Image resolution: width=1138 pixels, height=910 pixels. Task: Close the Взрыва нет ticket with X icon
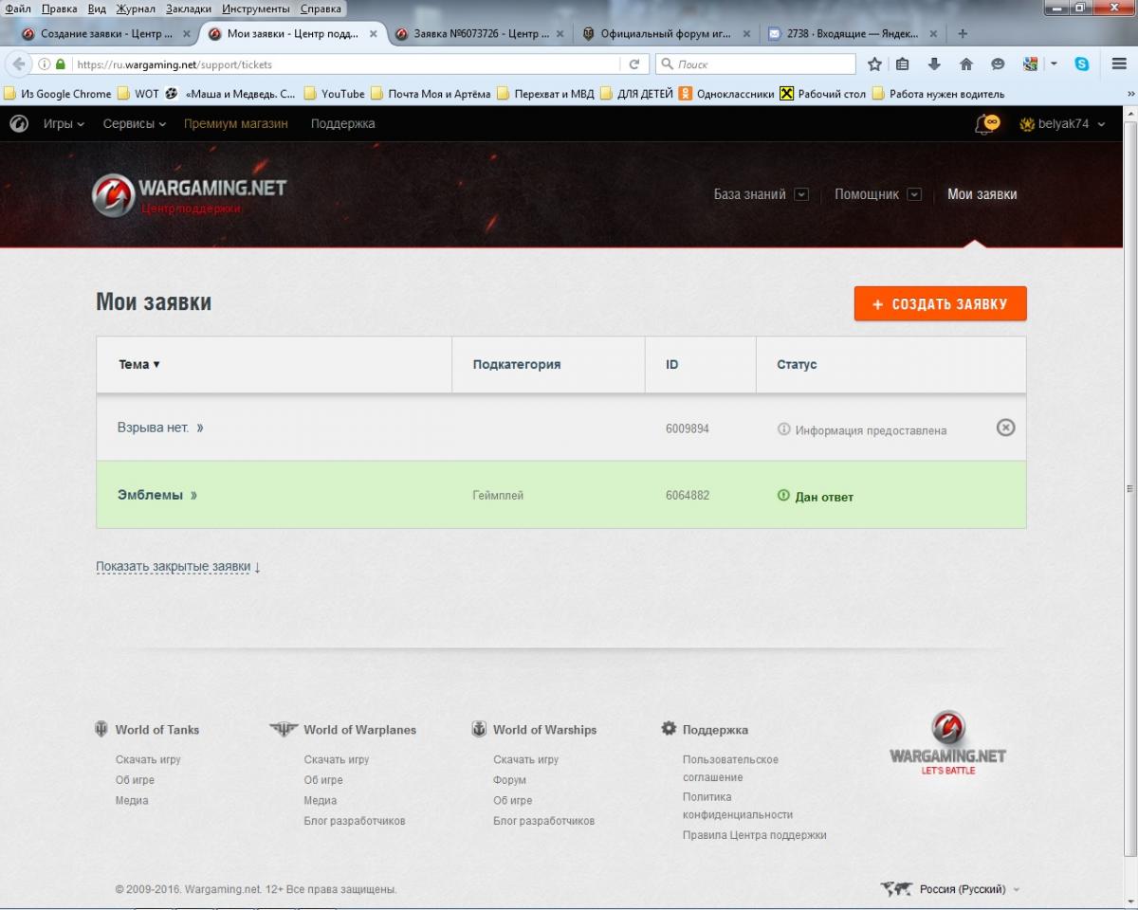pyautogui.click(x=1006, y=428)
